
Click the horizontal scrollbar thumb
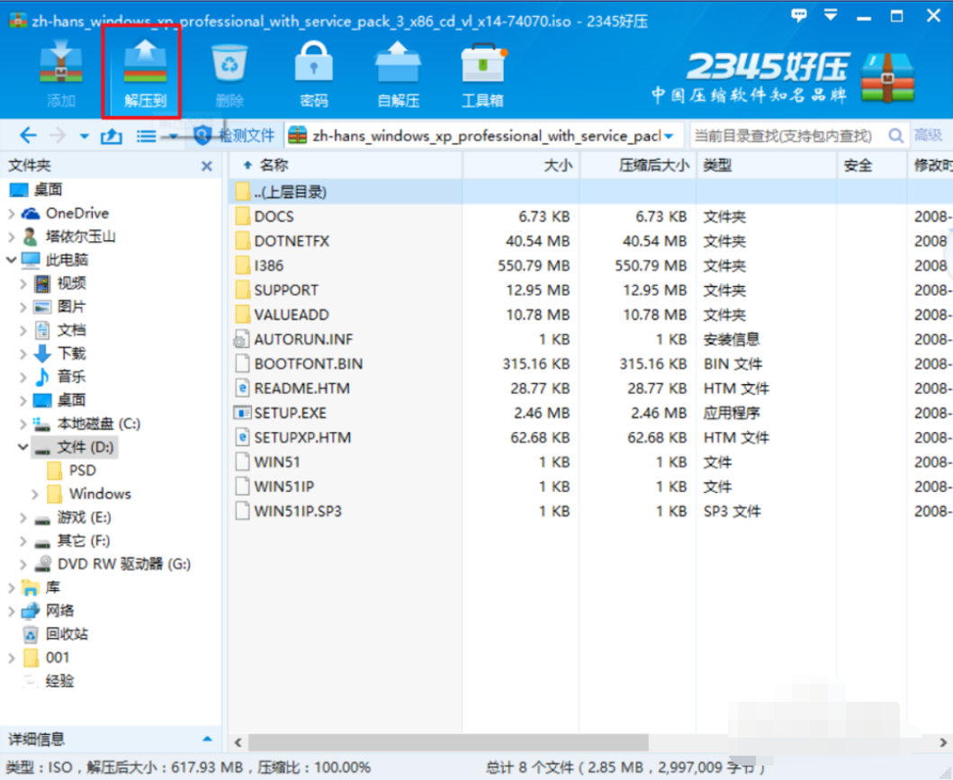click(x=448, y=742)
